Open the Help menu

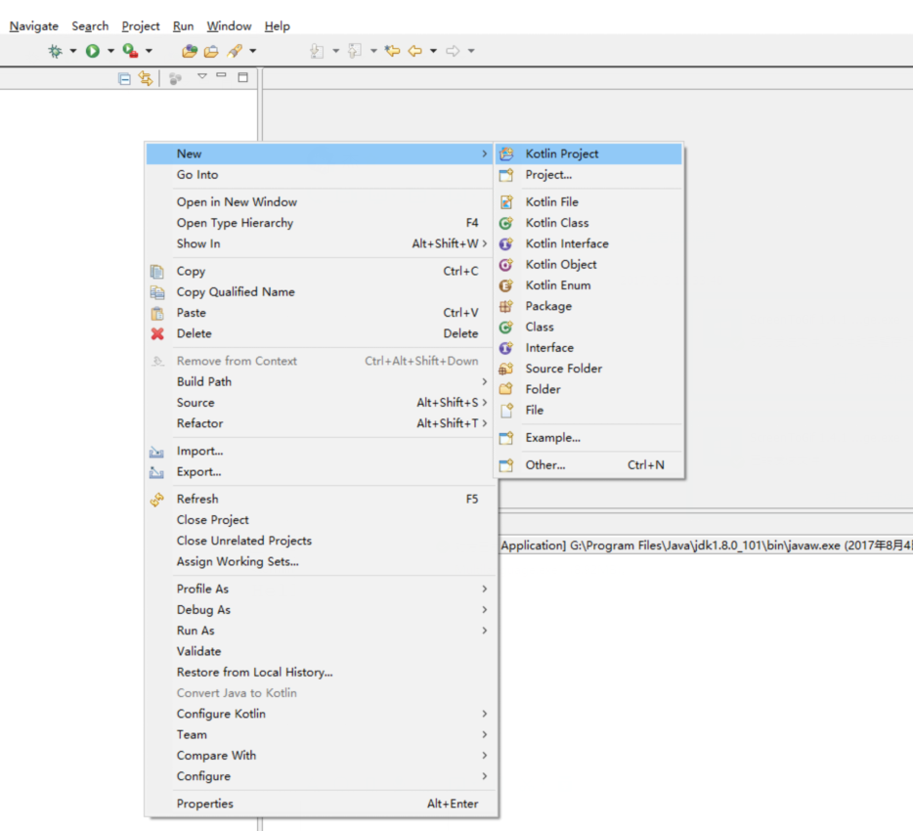[x=278, y=26]
